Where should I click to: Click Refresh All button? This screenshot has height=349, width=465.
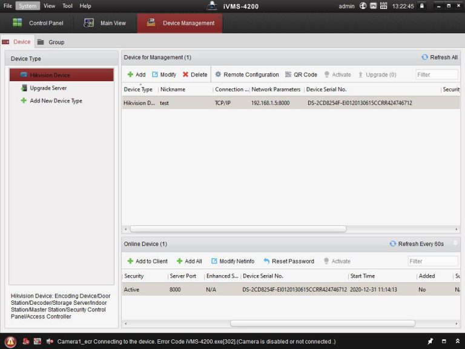point(440,58)
